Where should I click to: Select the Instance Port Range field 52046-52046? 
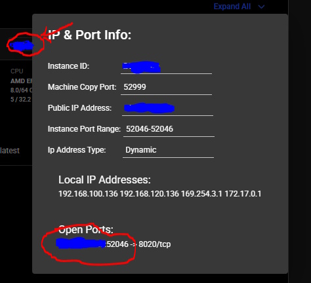(169, 129)
